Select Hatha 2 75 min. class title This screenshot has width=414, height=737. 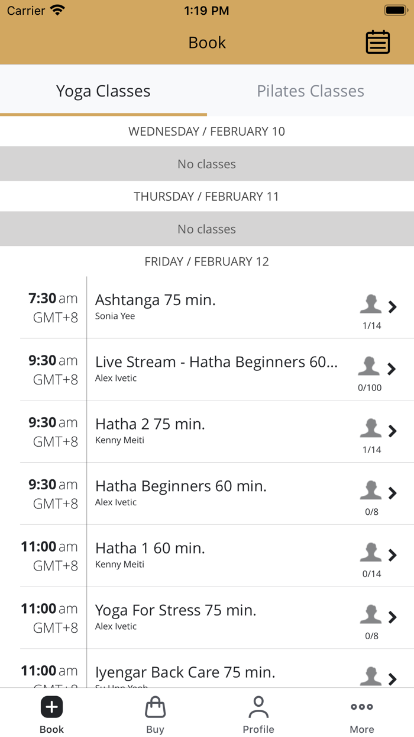click(x=150, y=424)
